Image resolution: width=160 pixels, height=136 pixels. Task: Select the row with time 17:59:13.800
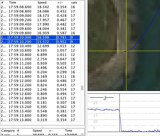tap(40, 120)
